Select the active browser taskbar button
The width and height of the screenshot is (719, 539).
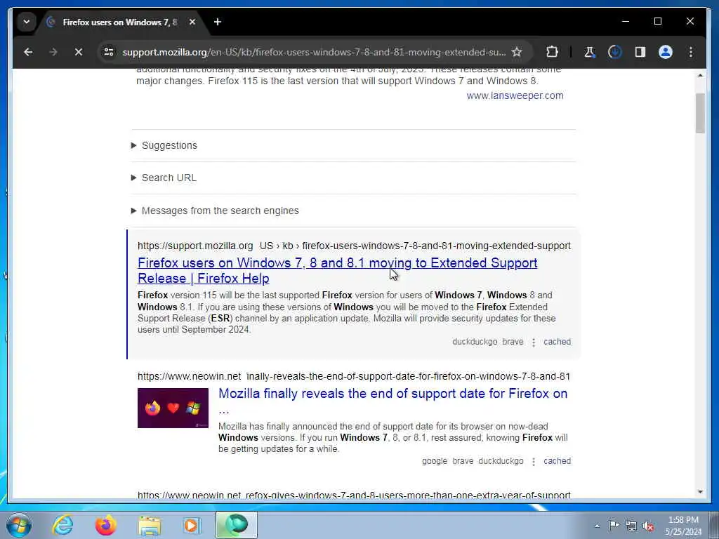(x=237, y=525)
